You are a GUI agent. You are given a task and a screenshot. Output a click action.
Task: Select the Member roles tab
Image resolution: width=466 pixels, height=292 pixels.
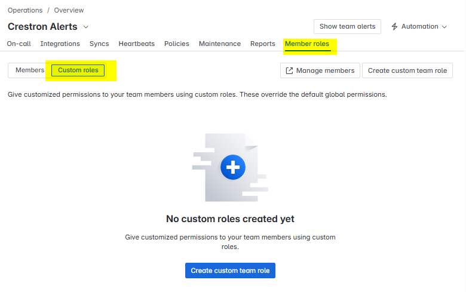[x=307, y=44]
